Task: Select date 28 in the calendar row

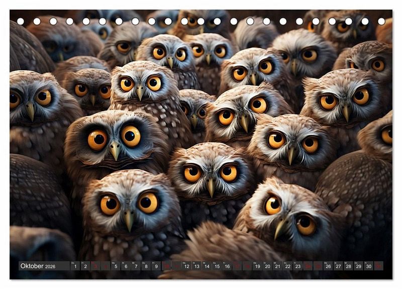Action: pos(348,266)
